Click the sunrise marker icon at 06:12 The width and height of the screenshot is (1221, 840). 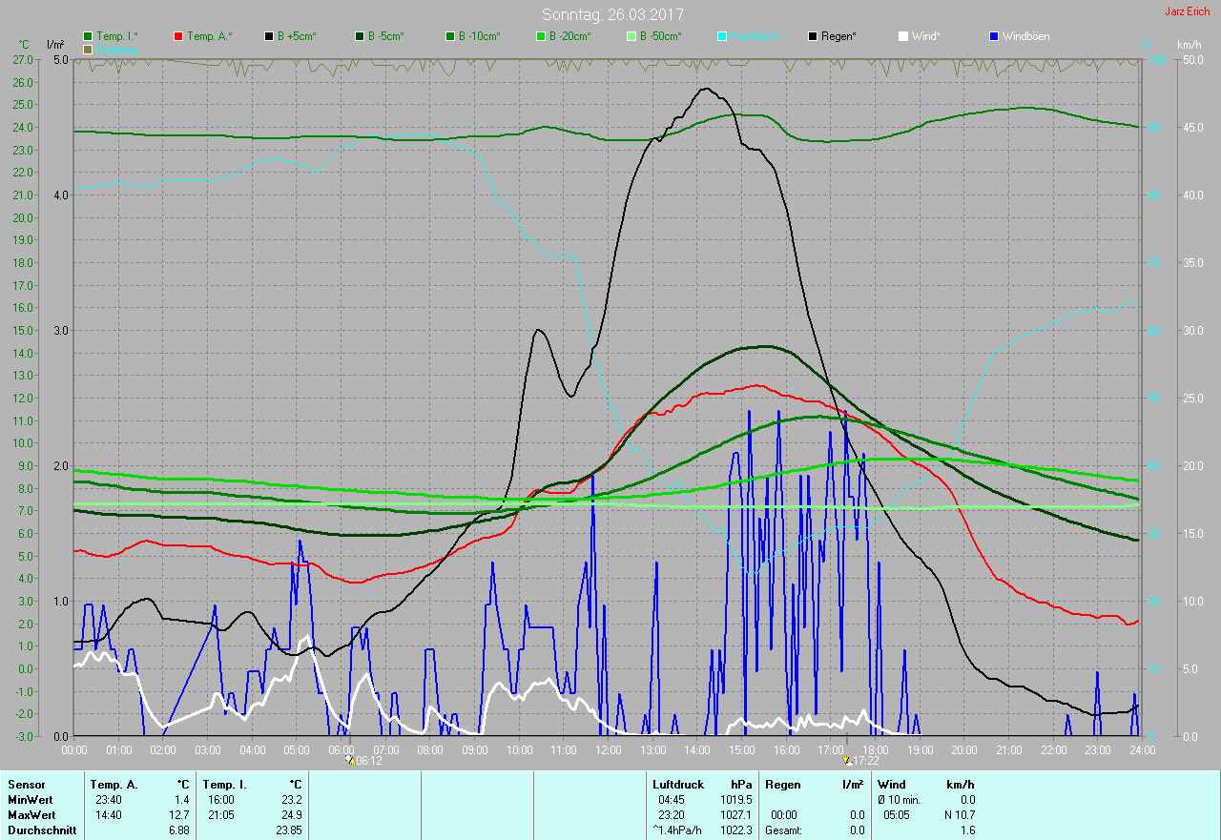[x=350, y=761]
